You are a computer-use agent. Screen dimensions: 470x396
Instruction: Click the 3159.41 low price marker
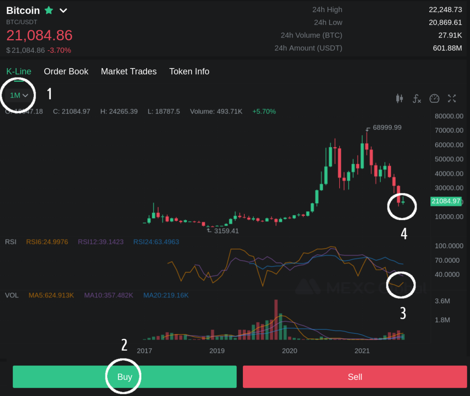point(226,231)
